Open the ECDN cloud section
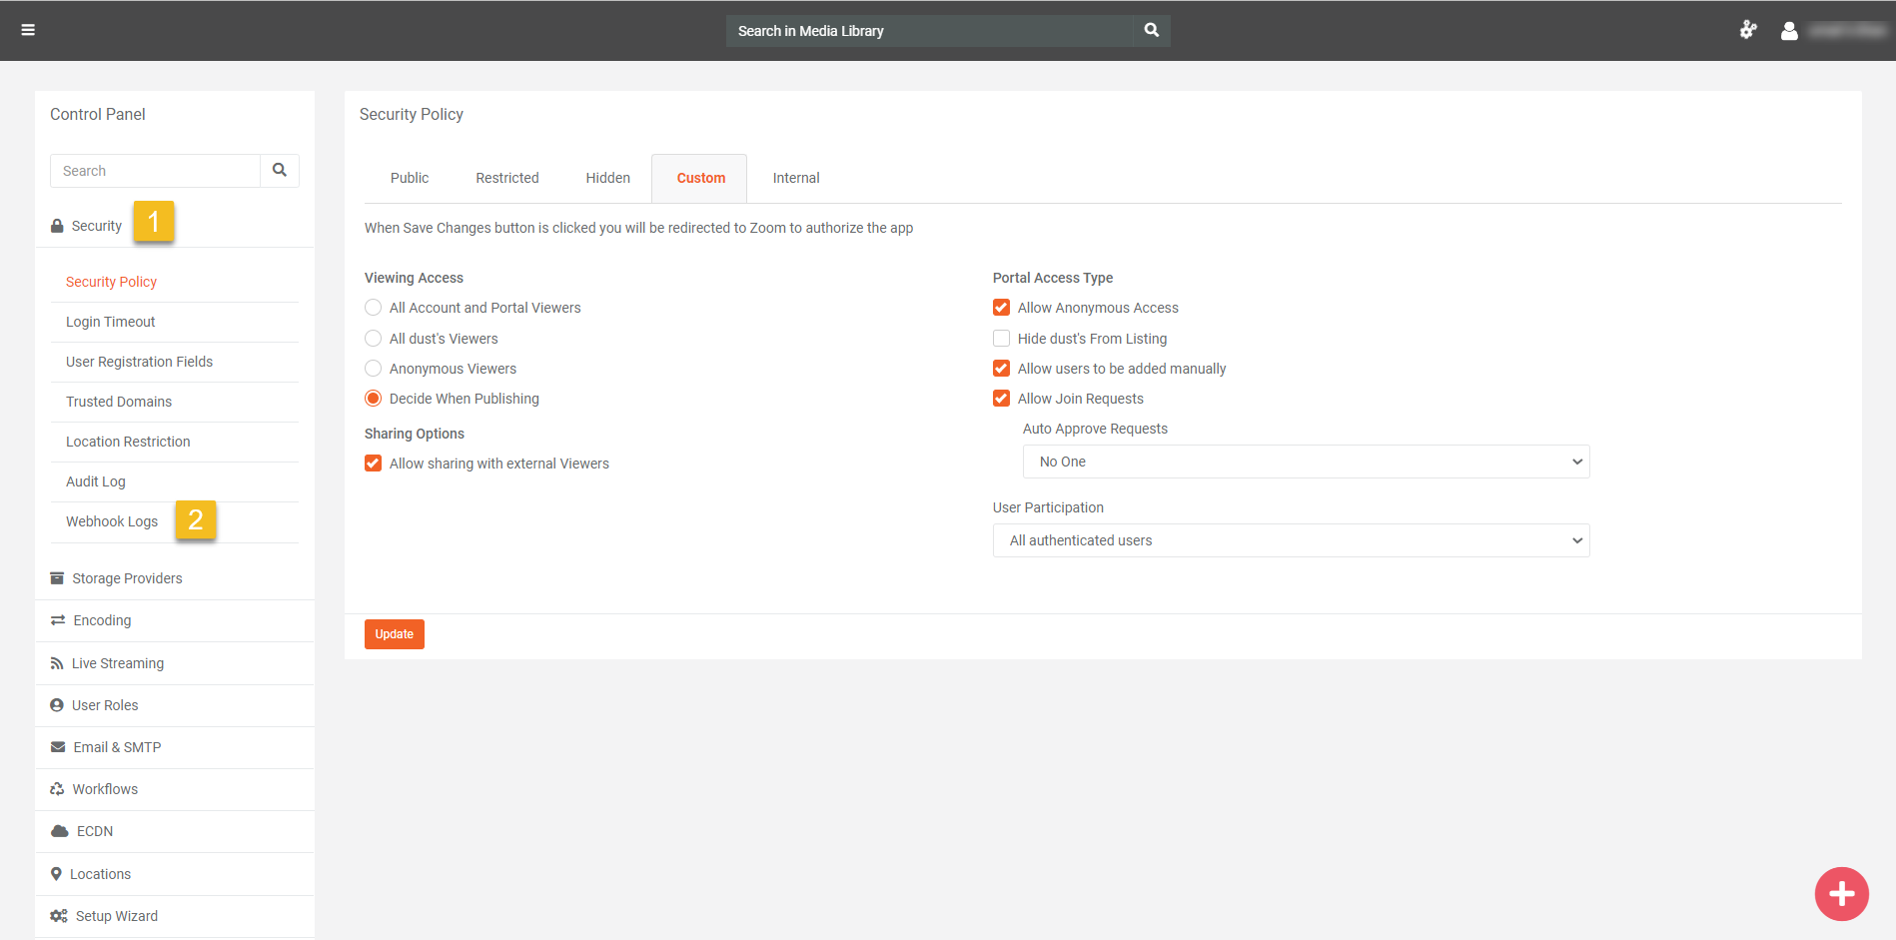Viewport: 1896px width, 940px height. (94, 831)
